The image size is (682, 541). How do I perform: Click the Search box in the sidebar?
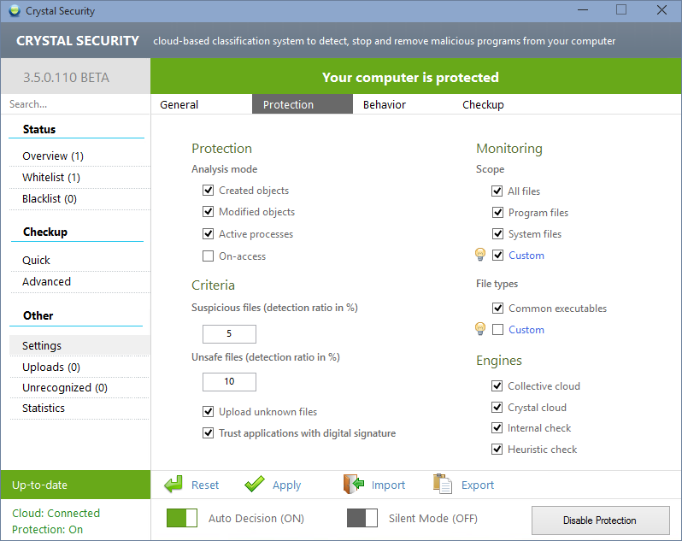(75, 104)
